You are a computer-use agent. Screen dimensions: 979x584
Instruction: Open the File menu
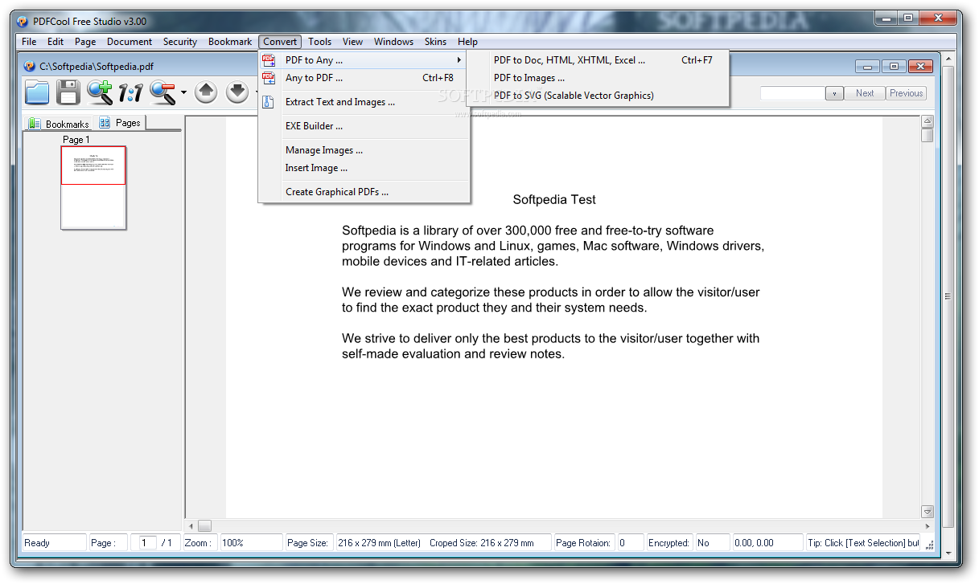[x=29, y=42]
